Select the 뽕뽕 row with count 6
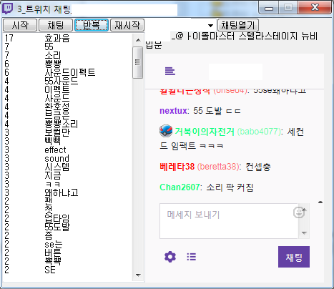The width and height of the screenshot is (334, 289). (67, 64)
